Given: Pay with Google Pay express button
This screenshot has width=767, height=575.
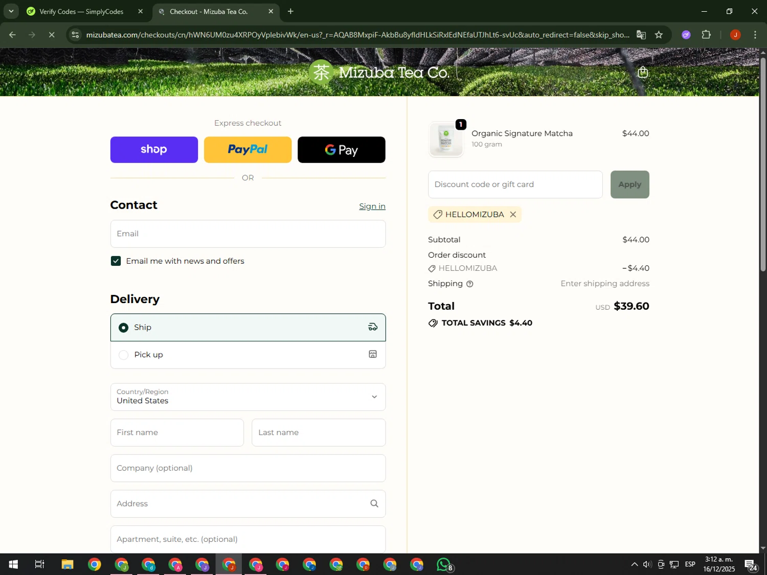Looking at the screenshot, I should pyautogui.click(x=341, y=150).
